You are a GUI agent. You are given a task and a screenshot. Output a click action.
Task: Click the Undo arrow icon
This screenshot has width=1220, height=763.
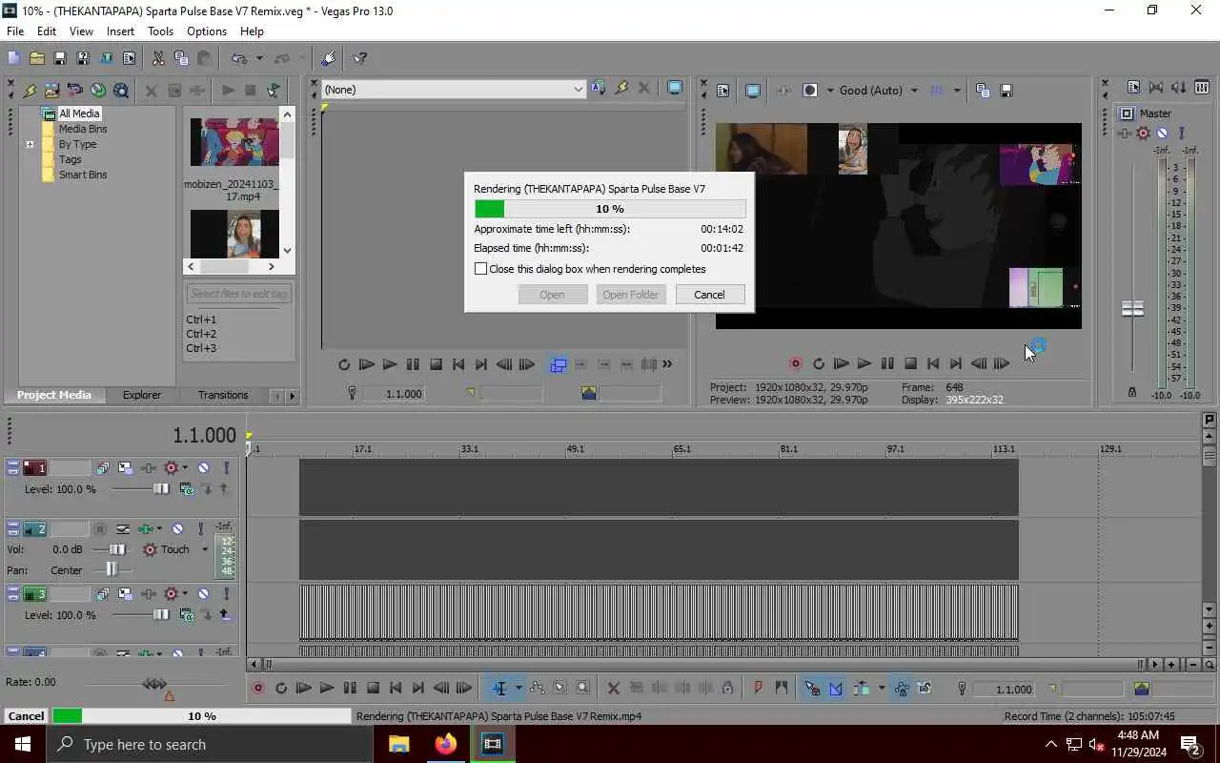tap(239, 58)
